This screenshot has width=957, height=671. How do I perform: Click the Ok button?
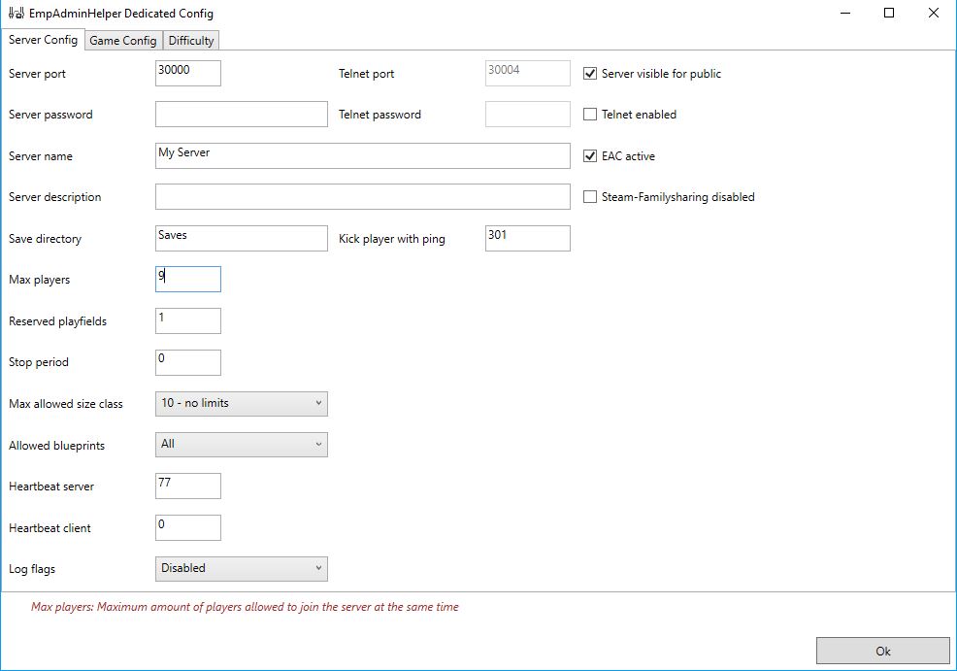(881, 651)
